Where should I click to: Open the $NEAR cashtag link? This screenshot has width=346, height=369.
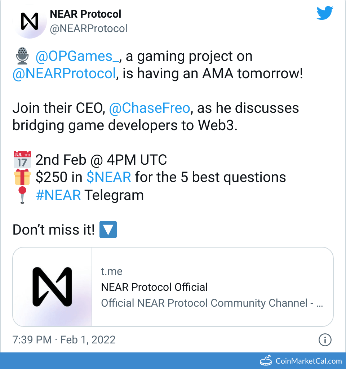pyautogui.click(x=108, y=177)
